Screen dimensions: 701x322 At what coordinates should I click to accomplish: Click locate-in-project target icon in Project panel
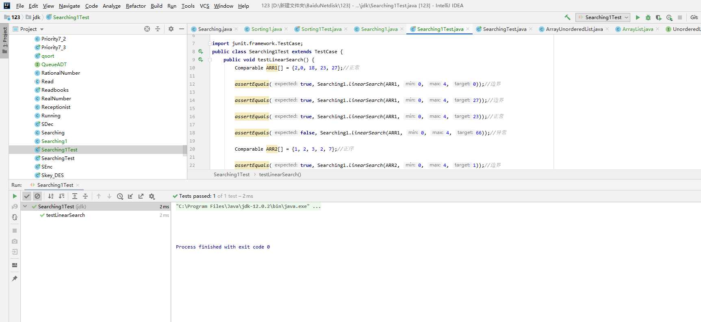147,29
